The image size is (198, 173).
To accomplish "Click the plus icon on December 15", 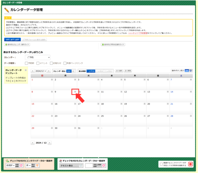I will 52,104.
